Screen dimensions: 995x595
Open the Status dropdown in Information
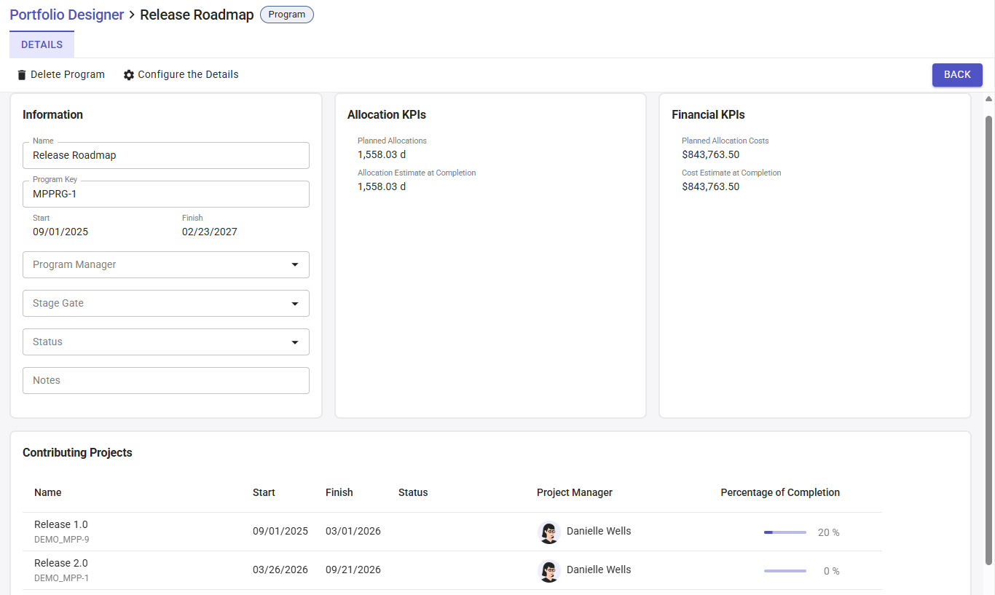coord(166,342)
